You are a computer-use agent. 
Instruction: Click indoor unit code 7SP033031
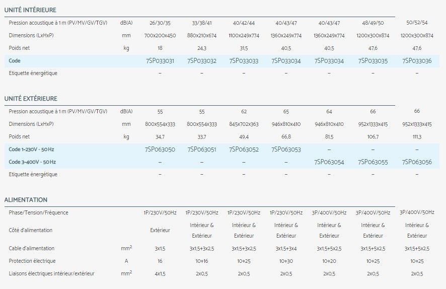(160, 61)
